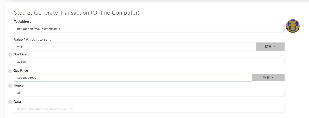Click the Gas Limit label text

[x=21, y=54]
